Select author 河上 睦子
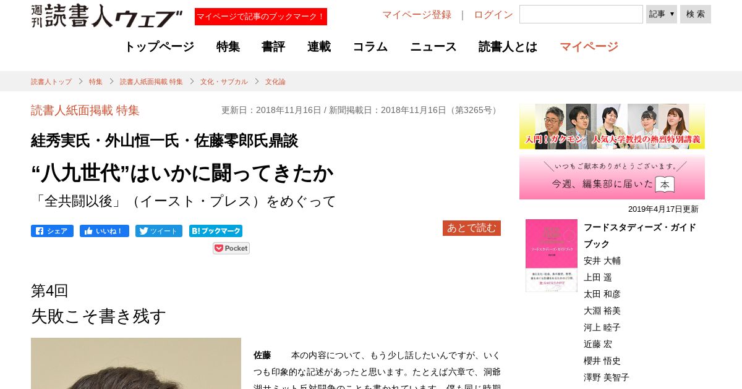The width and height of the screenshot is (742, 389). 602,327
